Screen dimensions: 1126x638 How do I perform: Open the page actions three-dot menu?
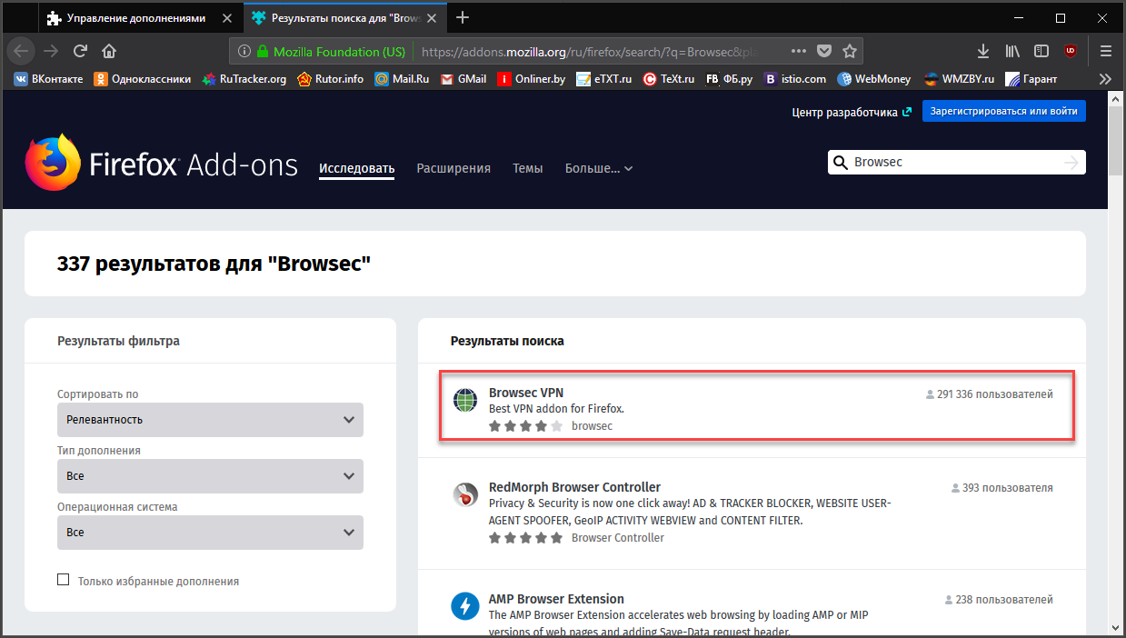tap(799, 51)
